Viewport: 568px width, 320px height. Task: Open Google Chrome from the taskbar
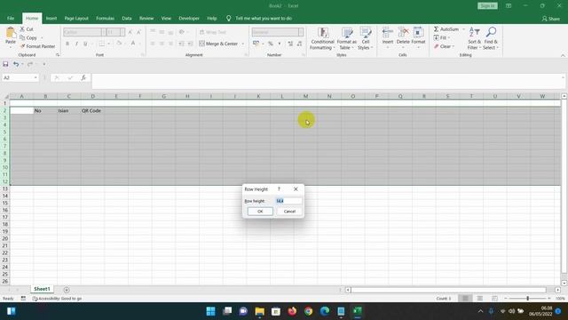coord(308,311)
